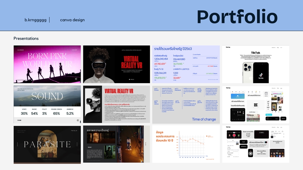Open the grey Virtual Reality VR text slide
Image resolution: width=303 pixels, height=170 pixels.
(116, 104)
